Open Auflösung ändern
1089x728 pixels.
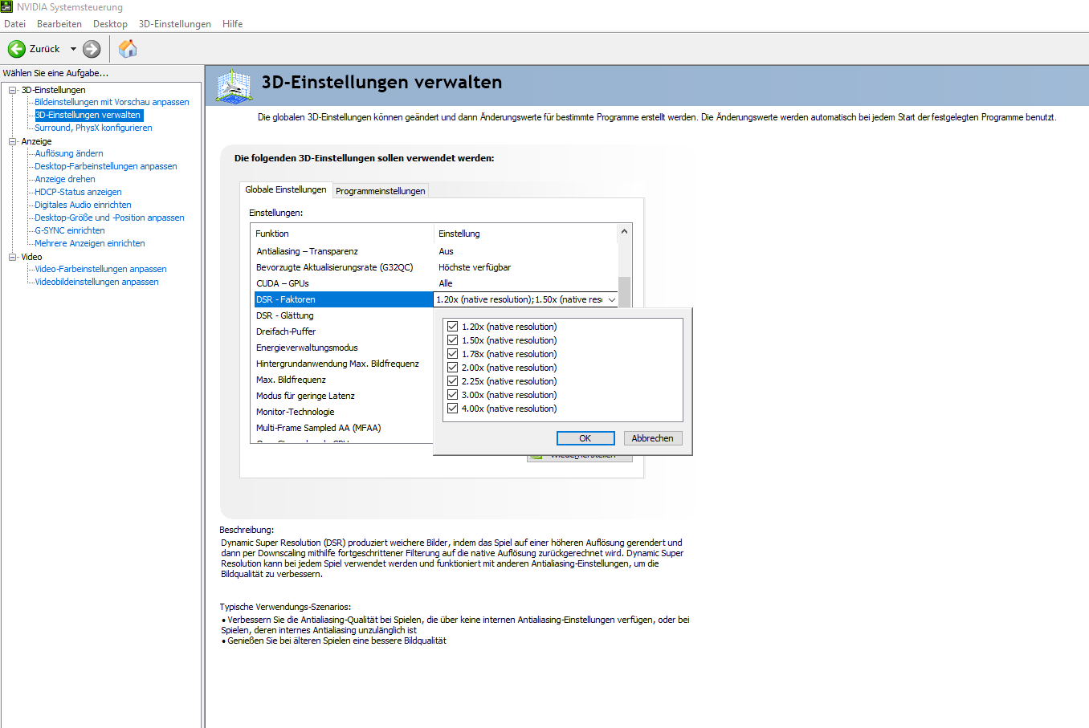coord(69,153)
